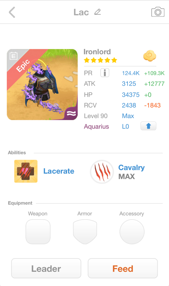169x286 pixels.
Task: Tap the five-star rarity rating
Action: point(100,60)
